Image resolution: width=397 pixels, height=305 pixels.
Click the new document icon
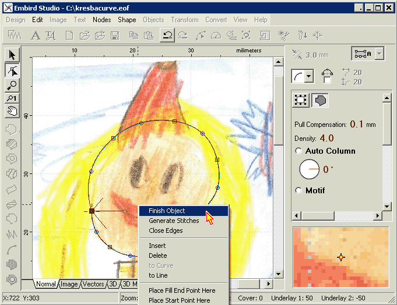tap(69, 36)
